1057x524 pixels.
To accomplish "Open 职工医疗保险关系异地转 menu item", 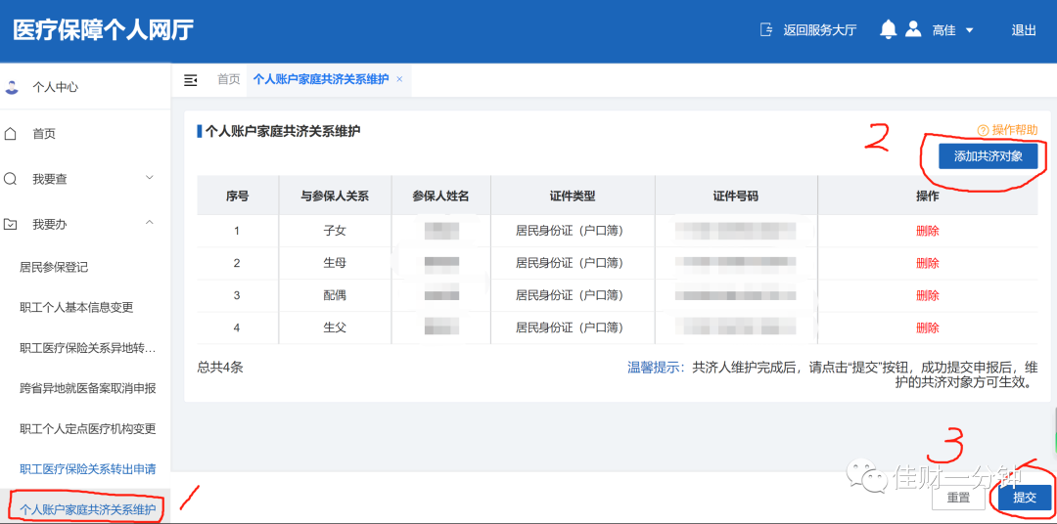I will [88, 348].
